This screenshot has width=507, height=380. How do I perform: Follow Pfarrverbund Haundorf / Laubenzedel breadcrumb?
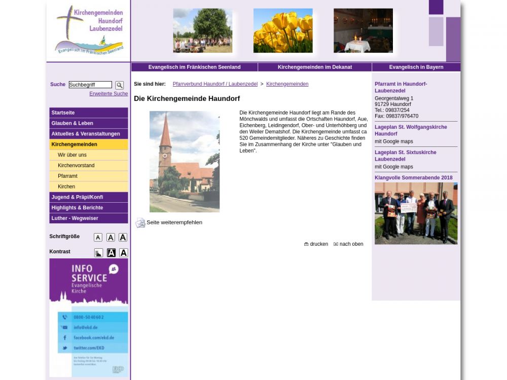[215, 84]
